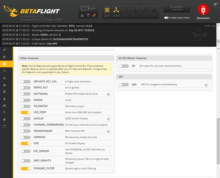Select the Configuration gear tab in sidebar
Screen dimensions: 220x178
pos(4,64)
